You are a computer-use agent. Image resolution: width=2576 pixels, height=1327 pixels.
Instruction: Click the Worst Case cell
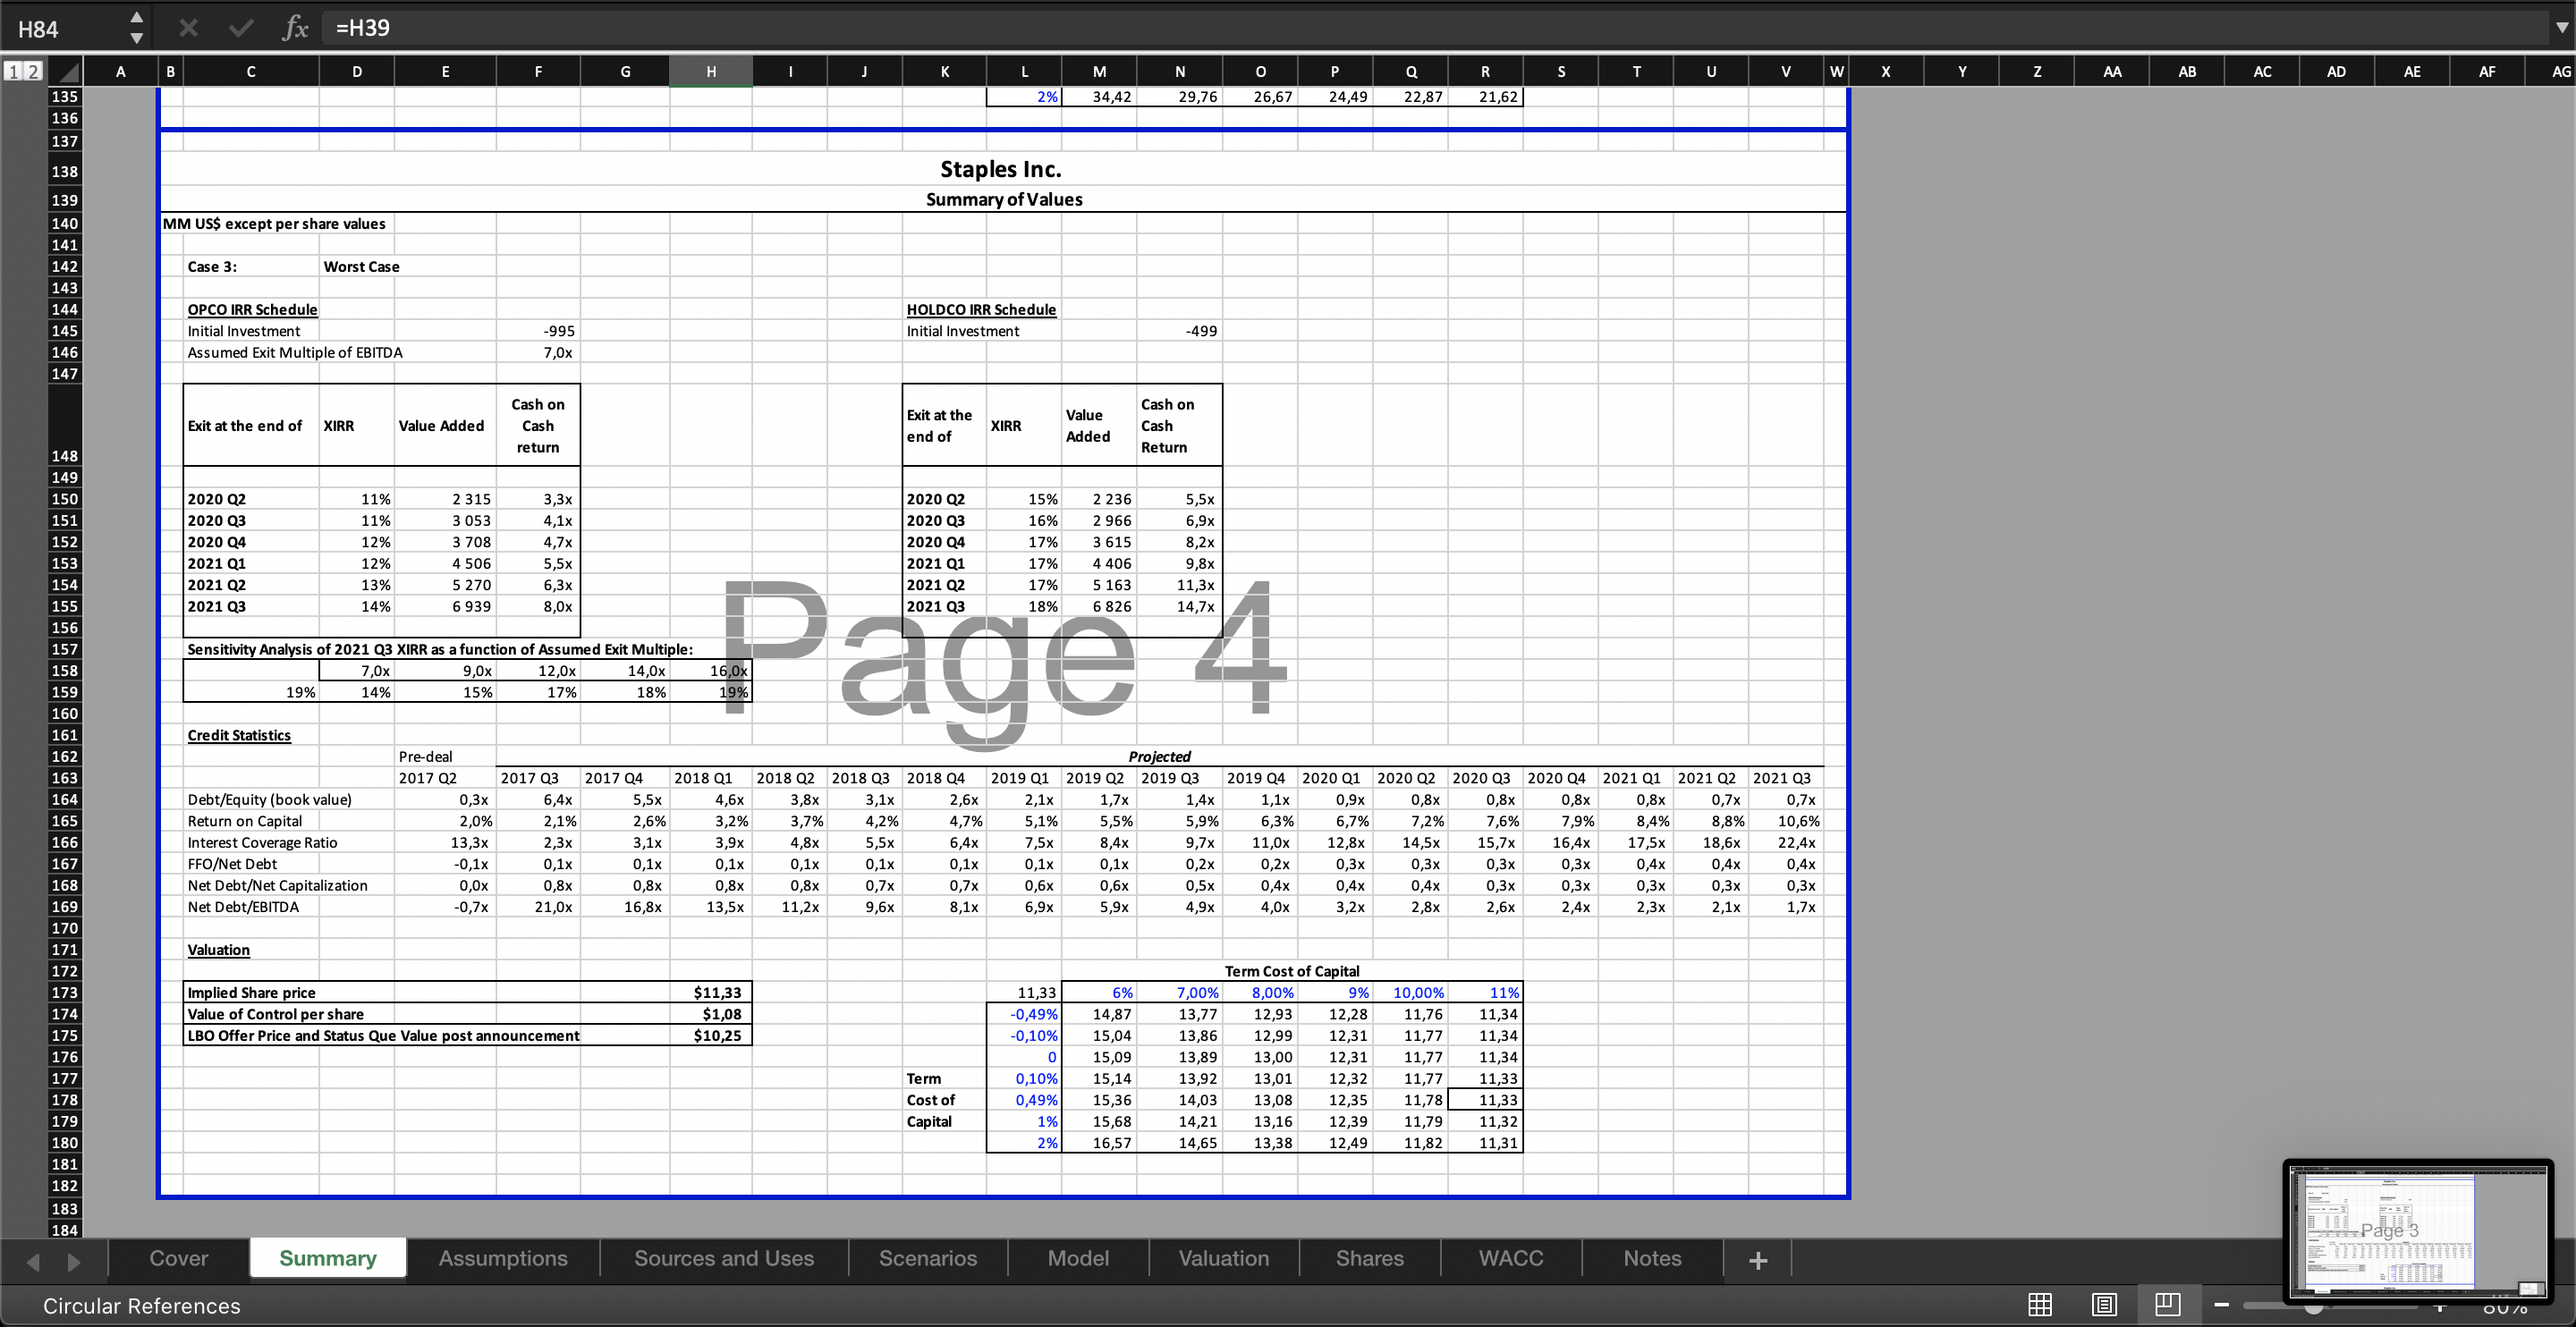tap(361, 266)
